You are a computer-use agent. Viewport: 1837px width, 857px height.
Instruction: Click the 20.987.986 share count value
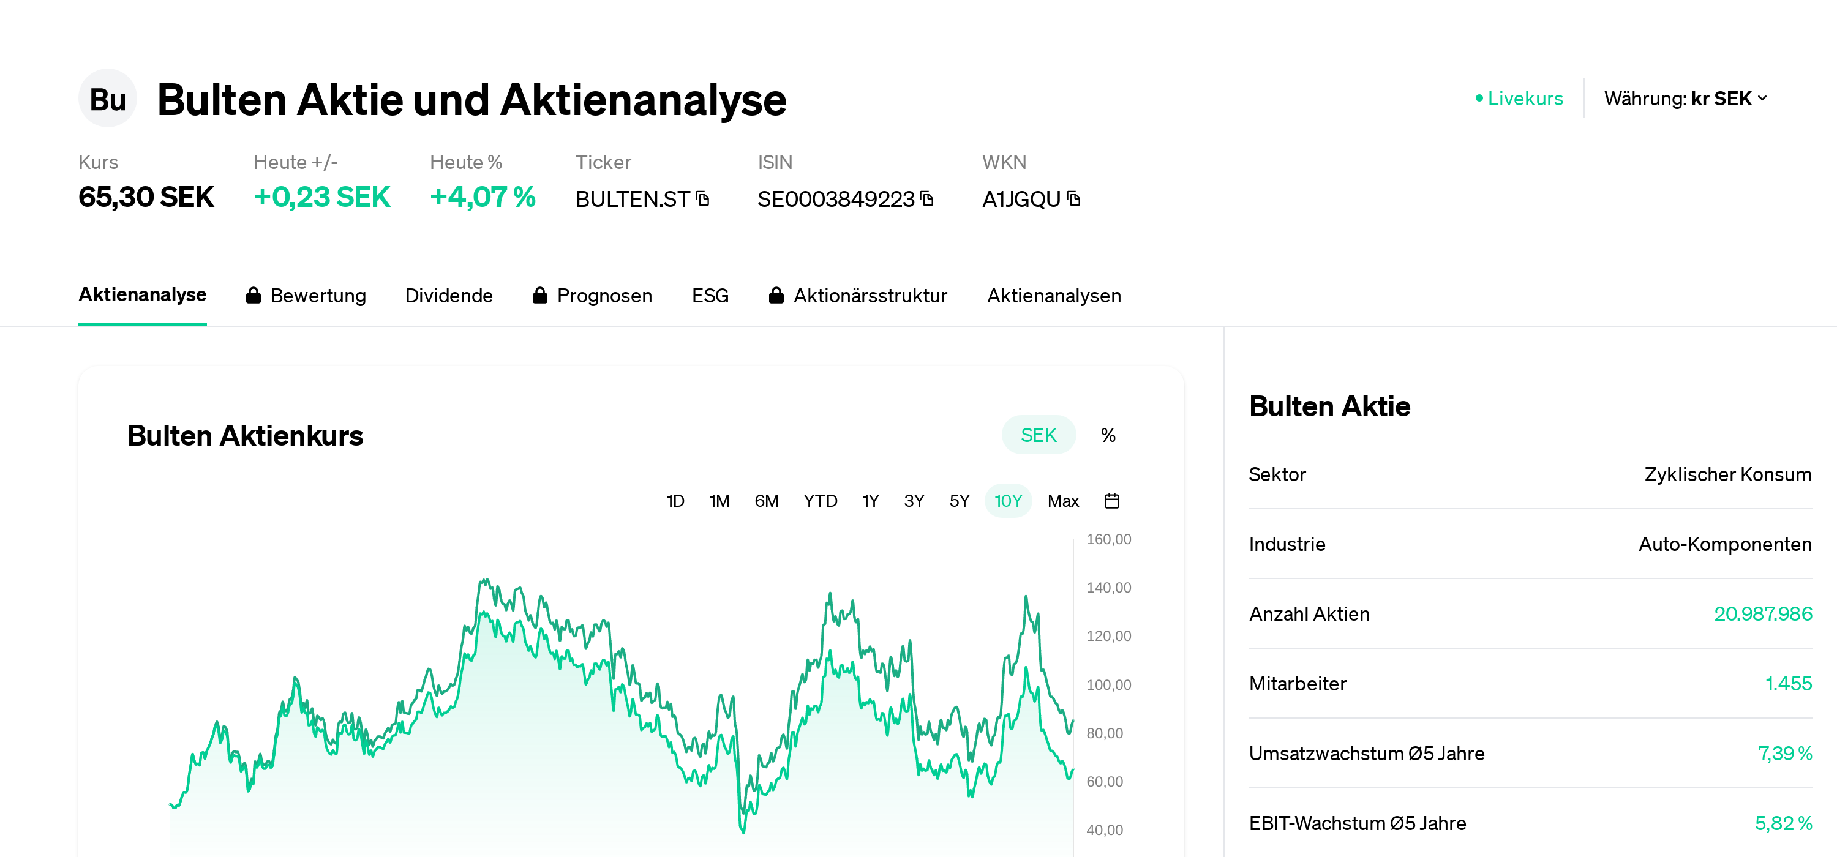pos(1763,614)
